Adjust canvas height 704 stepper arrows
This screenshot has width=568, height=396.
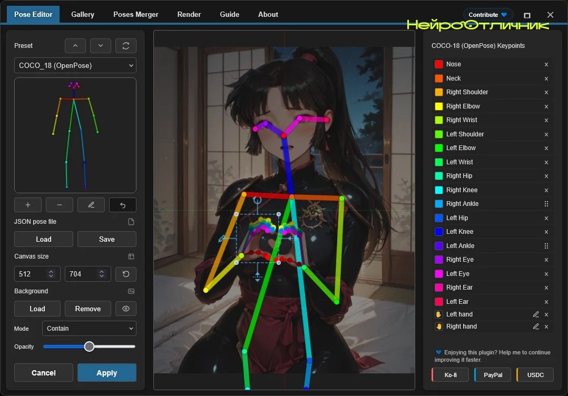[102, 274]
